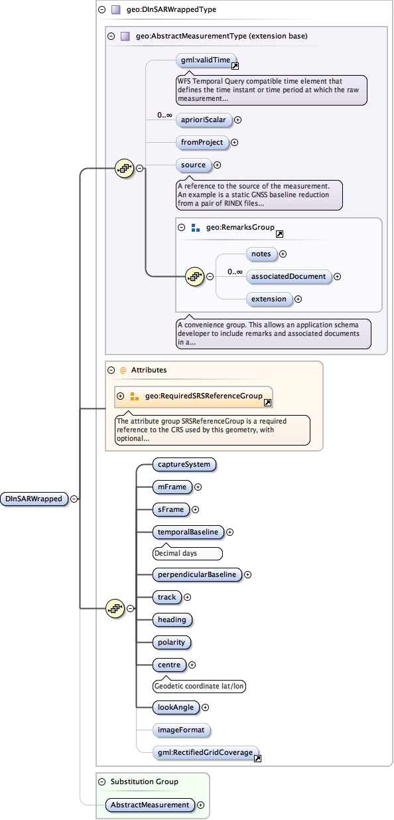This screenshot has height=820, width=394.
Task: Select the captureSystem element
Action: coord(185,464)
